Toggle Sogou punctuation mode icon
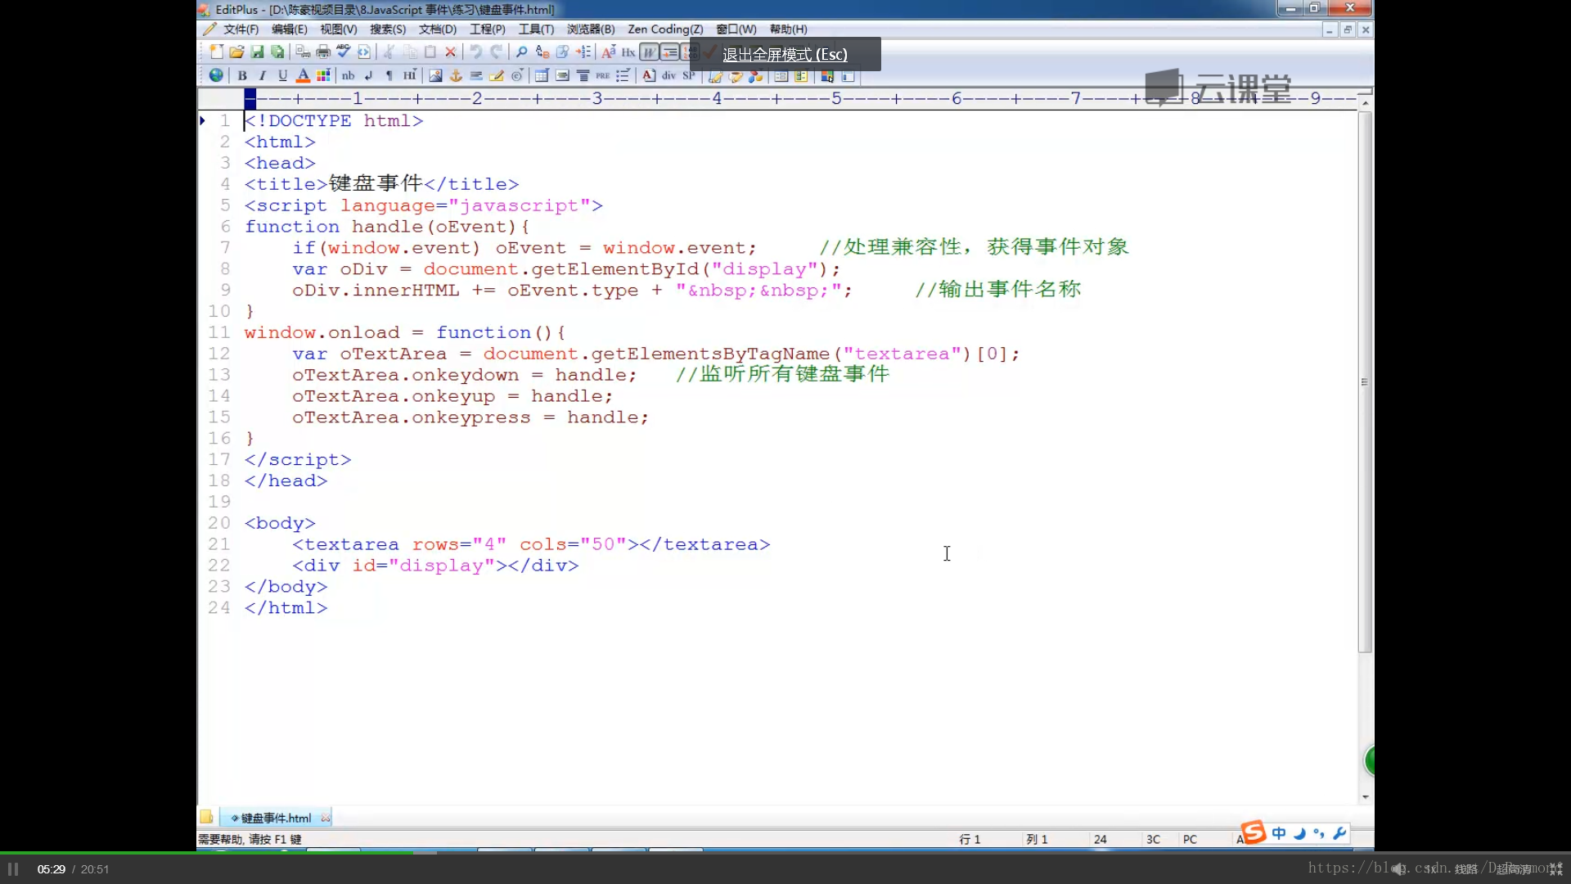Viewport: 1571px width, 884px height. coord(1319,833)
